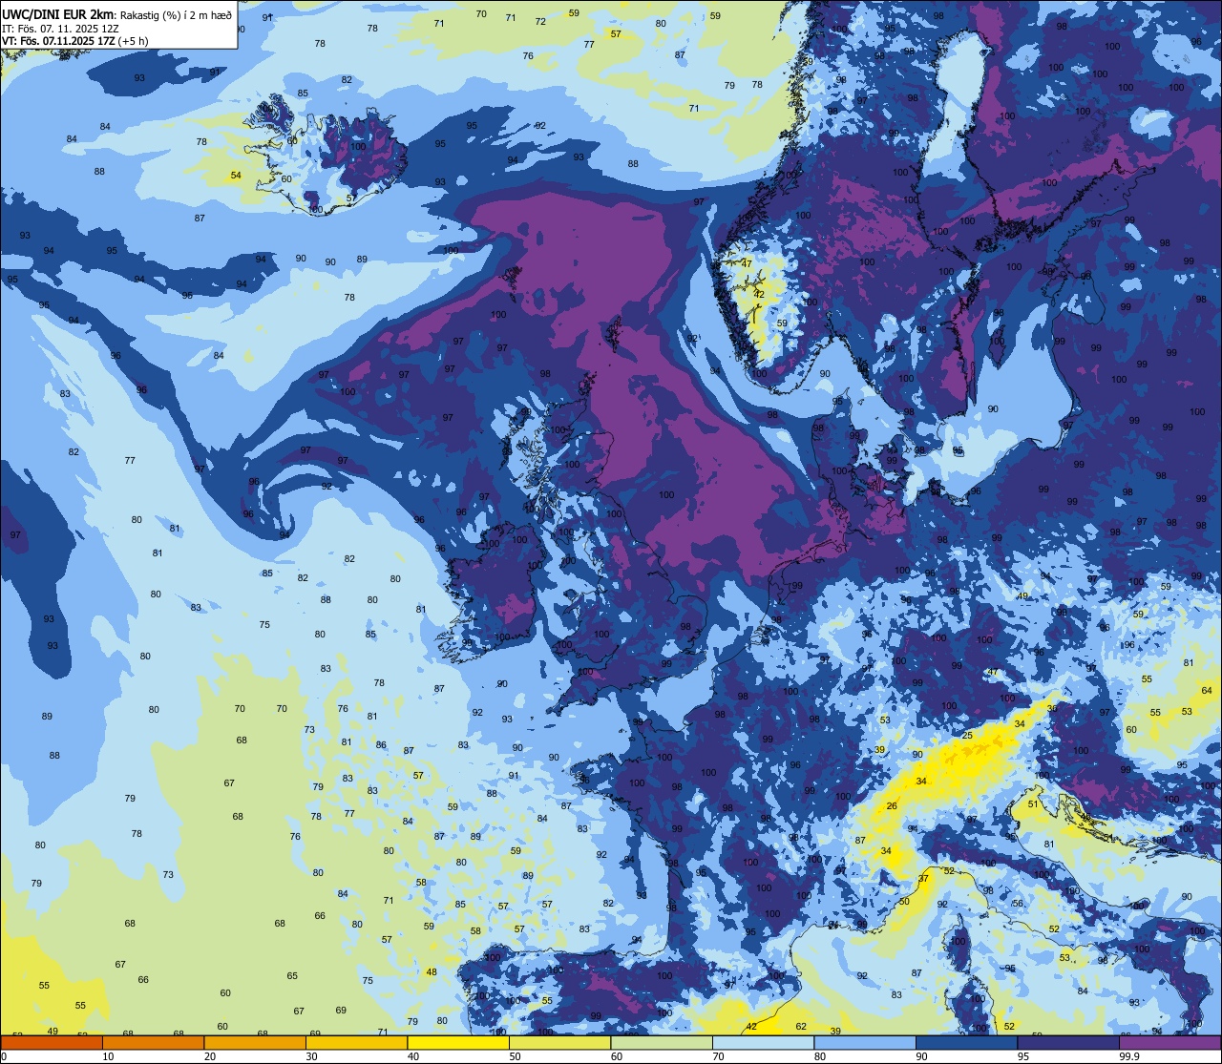
Task: Click the '37' humidity value in northwest Italy
Action: pos(923,879)
